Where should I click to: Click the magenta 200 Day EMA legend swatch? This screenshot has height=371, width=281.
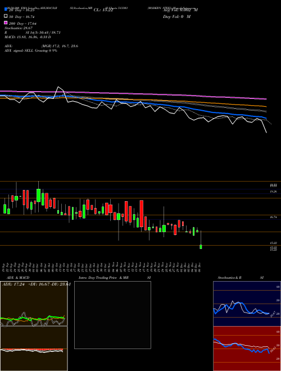point(6,22)
